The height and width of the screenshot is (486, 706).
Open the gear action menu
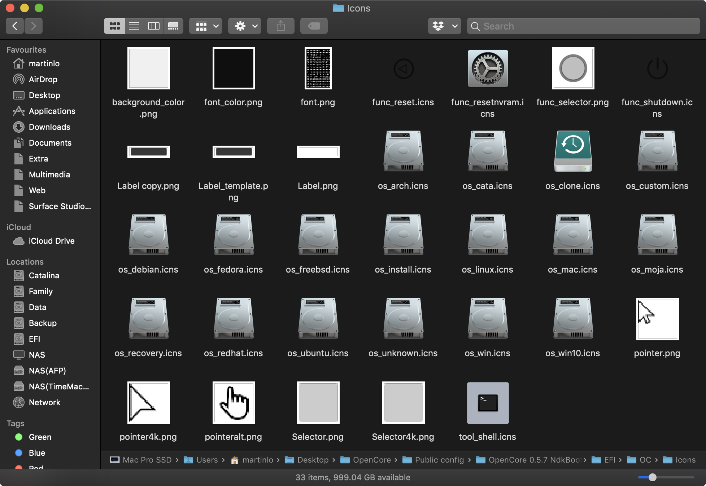[245, 26]
